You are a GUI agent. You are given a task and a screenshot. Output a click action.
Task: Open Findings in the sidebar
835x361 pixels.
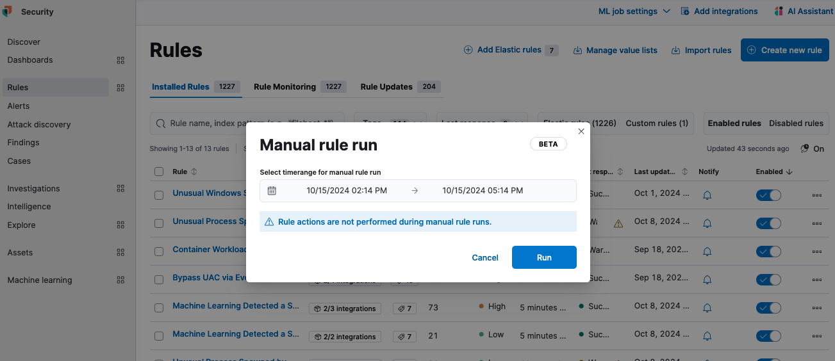pyautogui.click(x=24, y=143)
